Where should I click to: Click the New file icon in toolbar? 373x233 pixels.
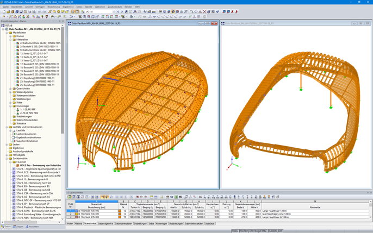(4, 11)
